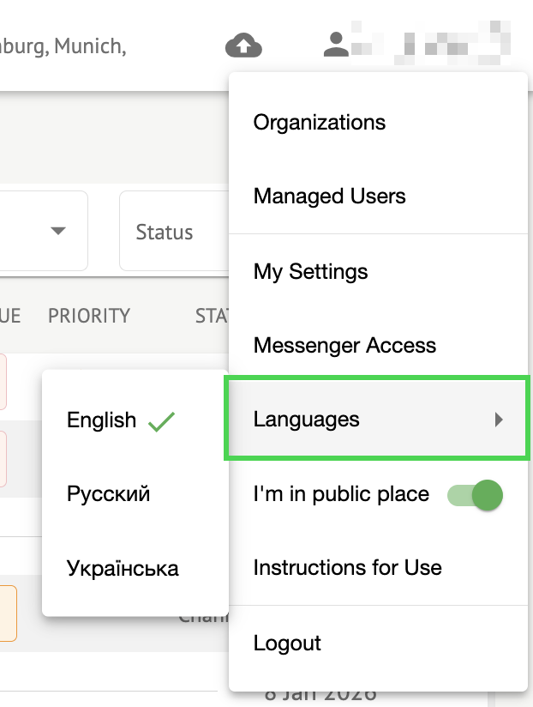The image size is (533, 707).
Task: Go to My Settings
Action: coord(311,272)
